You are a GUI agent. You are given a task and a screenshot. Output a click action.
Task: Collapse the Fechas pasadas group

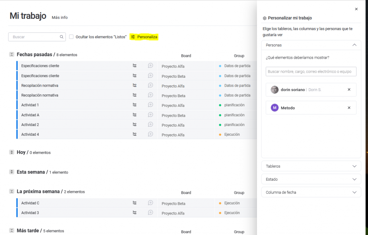[11, 54]
